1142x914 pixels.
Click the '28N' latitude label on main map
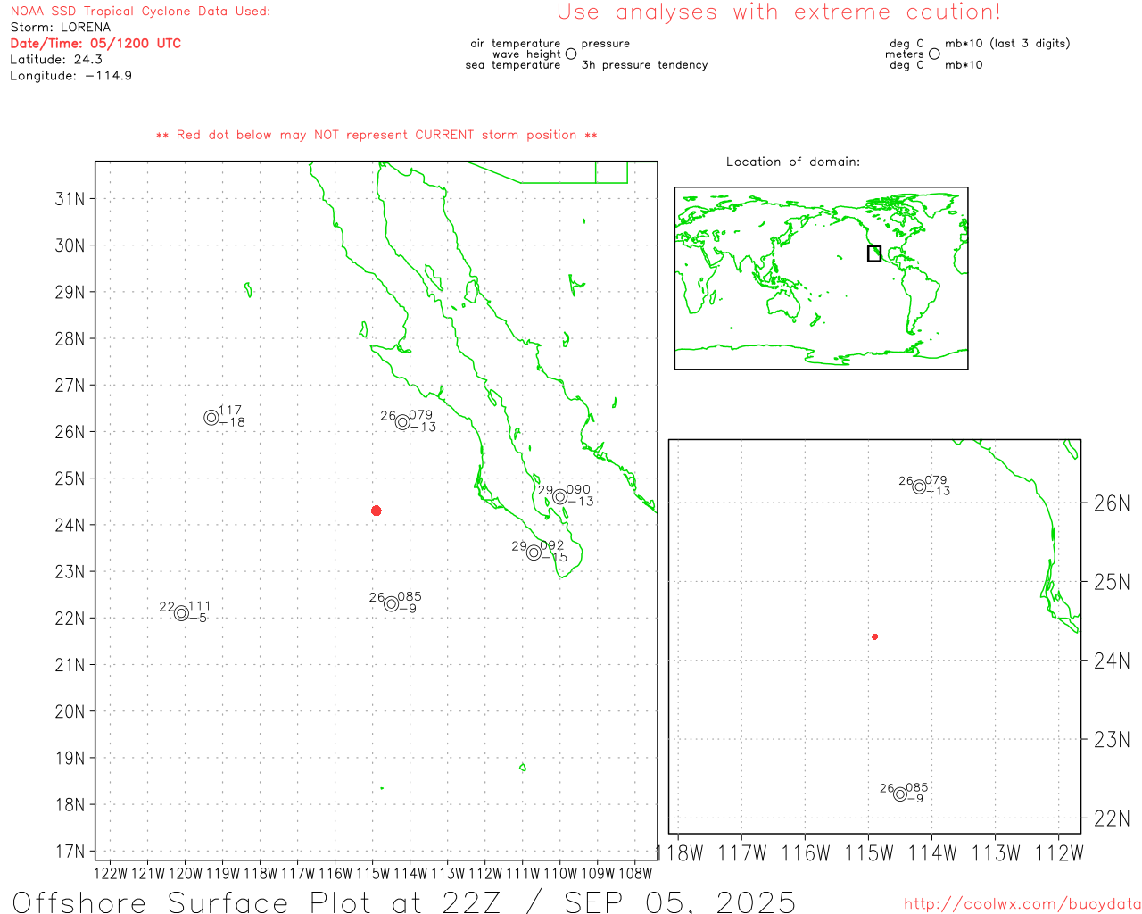point(70,339)
